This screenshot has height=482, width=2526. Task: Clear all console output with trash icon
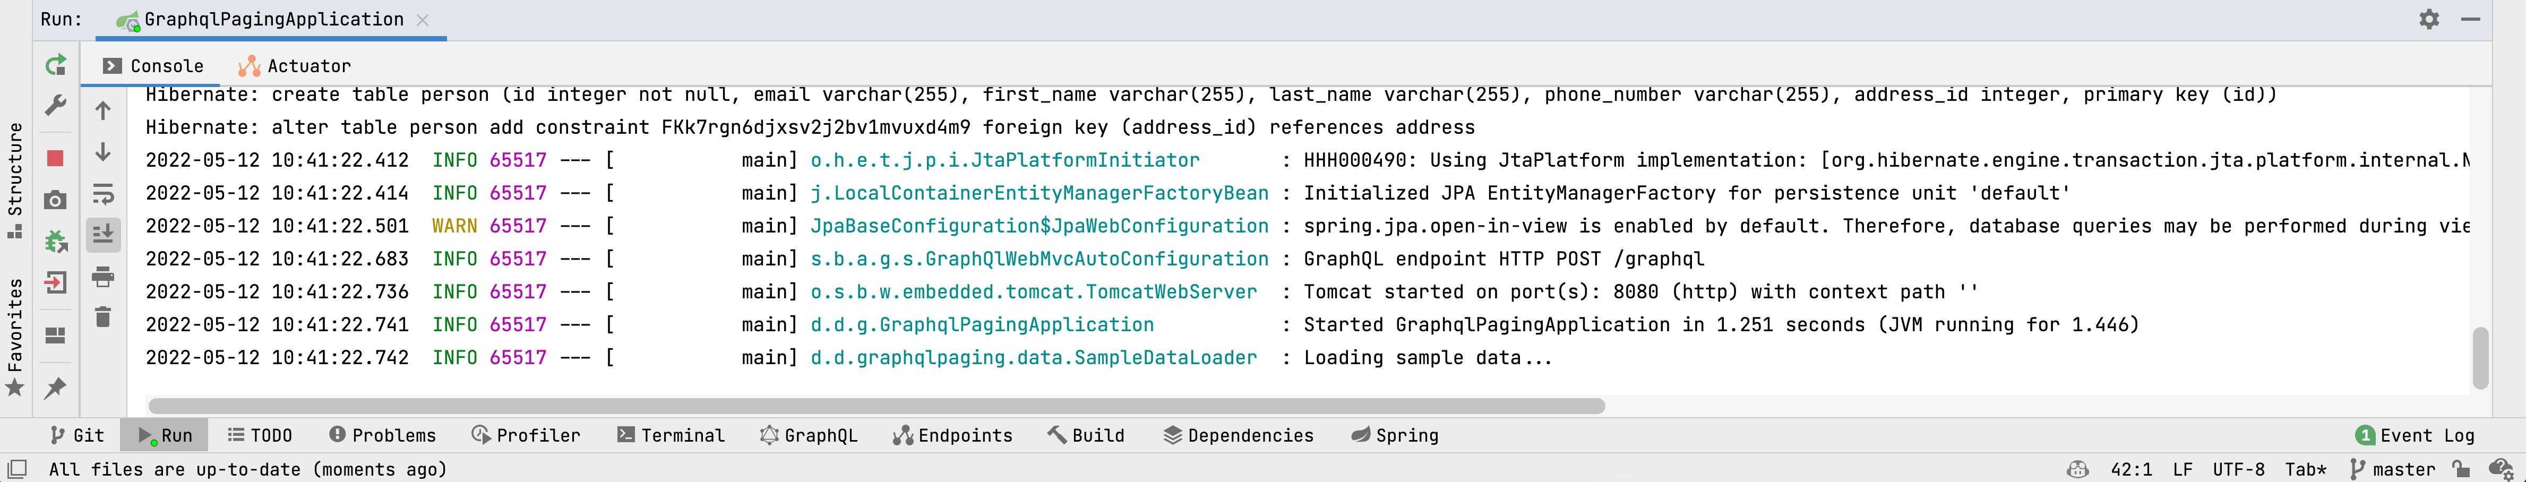(x=103, y=316)
